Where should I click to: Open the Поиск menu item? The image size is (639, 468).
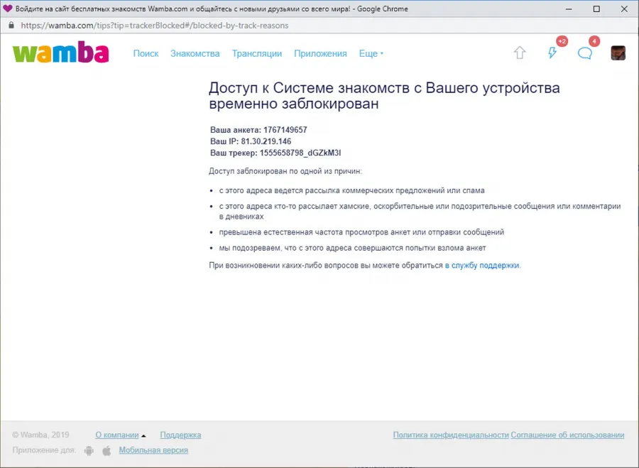coord(146,53)
